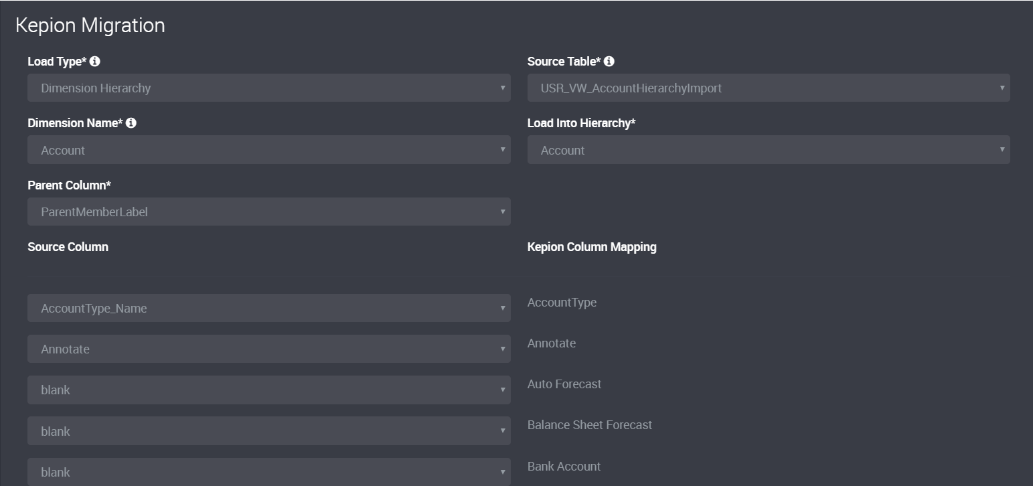Open the blank dropdown for Auto Forecast
Screen dimensions: 1033x486
click(269, 390)
